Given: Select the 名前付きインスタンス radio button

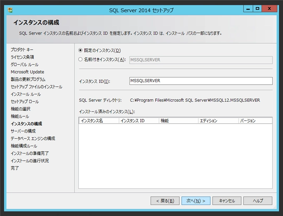Looking at the screenshot, I should tap(80, 60).
